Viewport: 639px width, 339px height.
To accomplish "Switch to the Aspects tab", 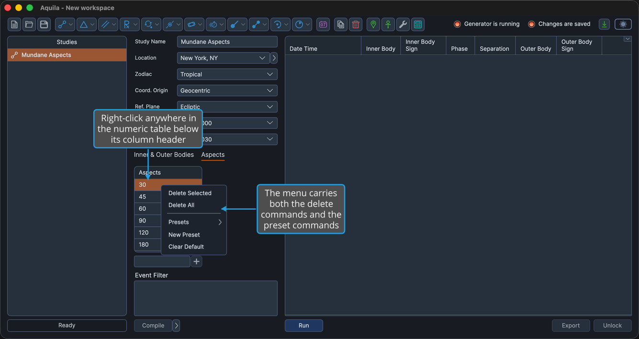I will click(x=213, y=155).
